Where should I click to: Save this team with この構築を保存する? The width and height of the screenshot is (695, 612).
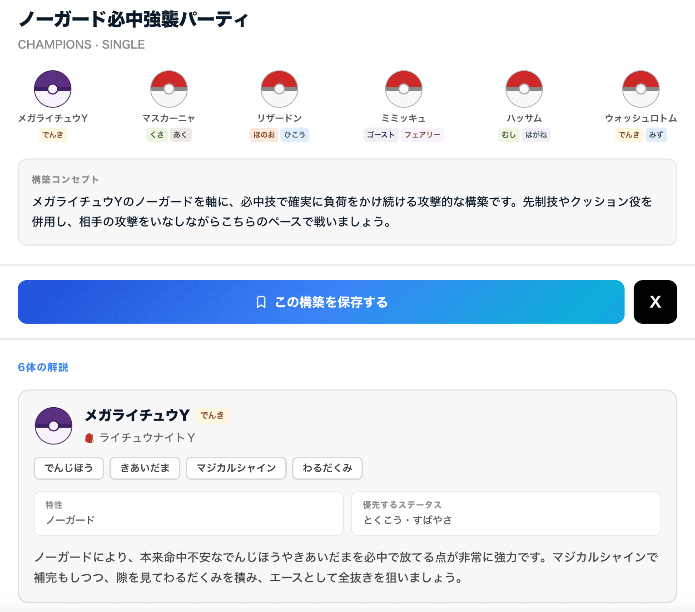click(321, 302)
